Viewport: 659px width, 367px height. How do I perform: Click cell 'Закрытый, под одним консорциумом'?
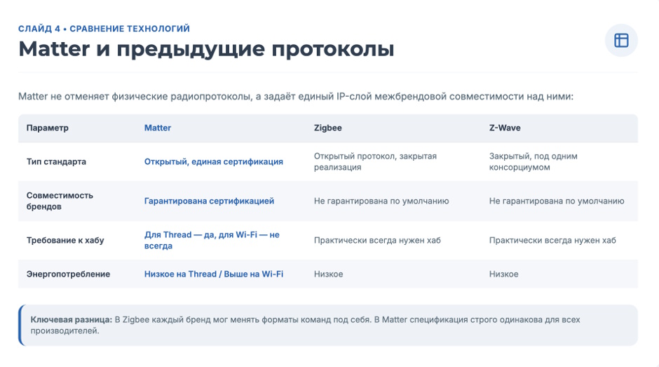point(534,161)
